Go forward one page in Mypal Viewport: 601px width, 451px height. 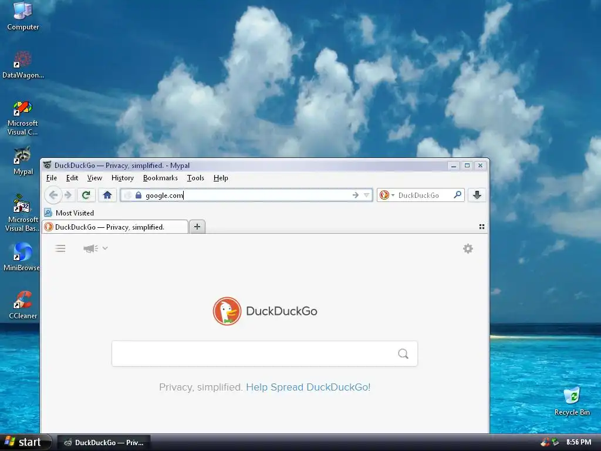68,195
